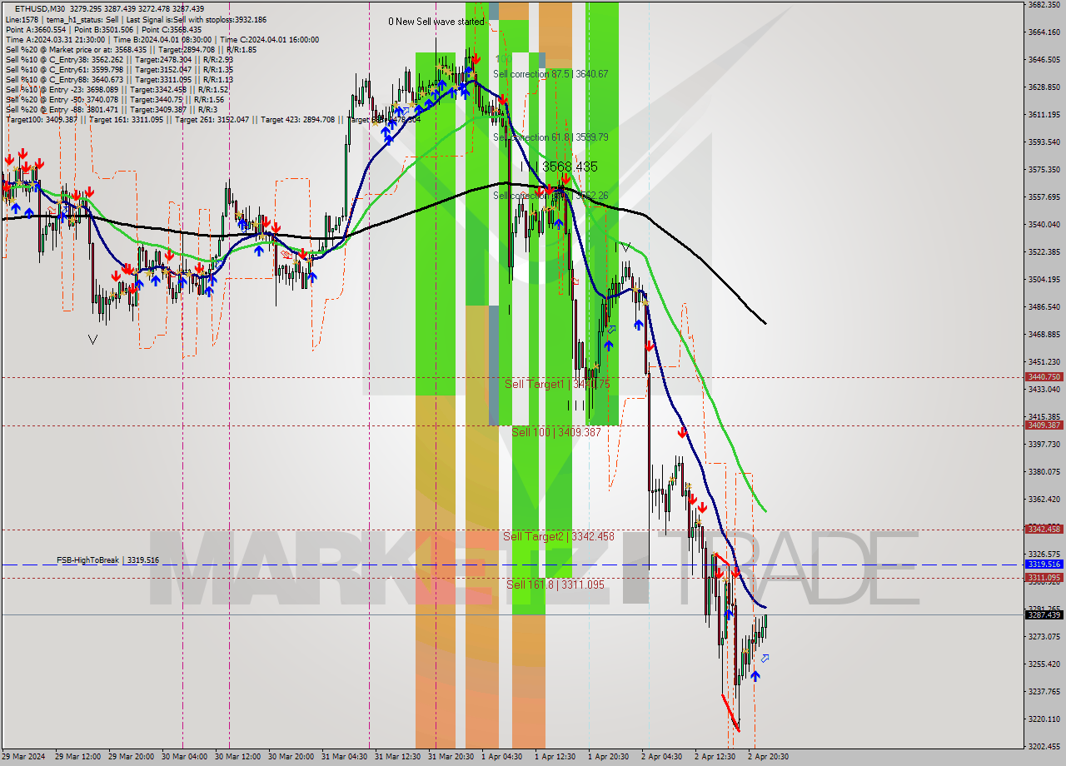
Task: Click the 3628.850 price axis value
Action: coord(1044,87)
